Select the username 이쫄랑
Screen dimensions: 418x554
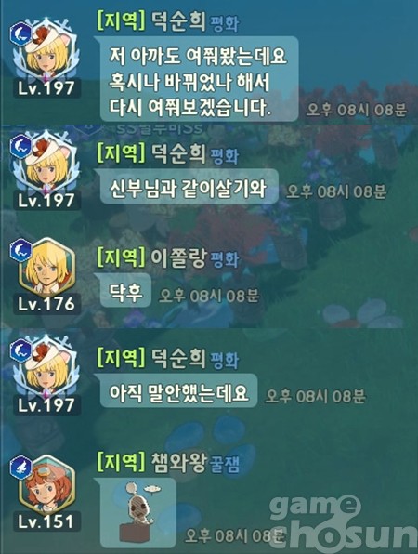pyautogui.click(x=178, y=257)
